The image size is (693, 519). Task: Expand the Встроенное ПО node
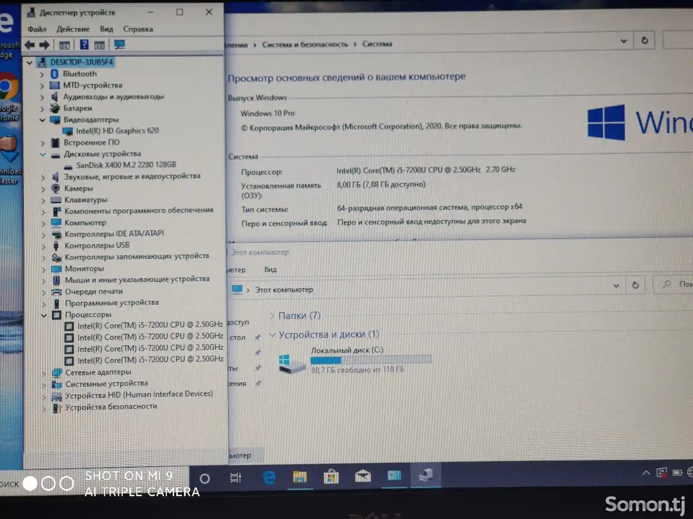pos(42,143)
